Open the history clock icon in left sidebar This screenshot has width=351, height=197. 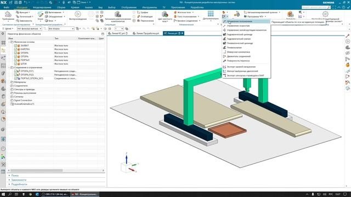(3, 149)
